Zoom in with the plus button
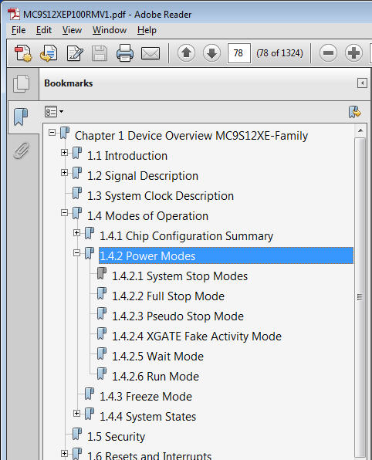372x460 pixels. [353, 53]
